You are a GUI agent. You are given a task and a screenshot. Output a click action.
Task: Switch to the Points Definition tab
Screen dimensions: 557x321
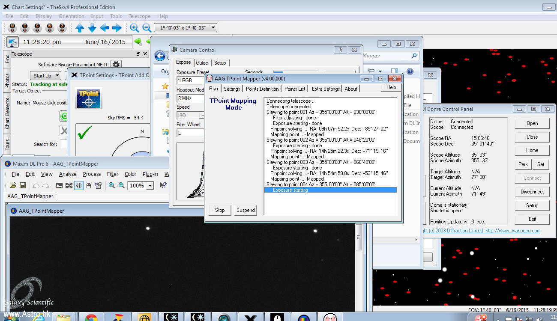(x=262, y=89)
